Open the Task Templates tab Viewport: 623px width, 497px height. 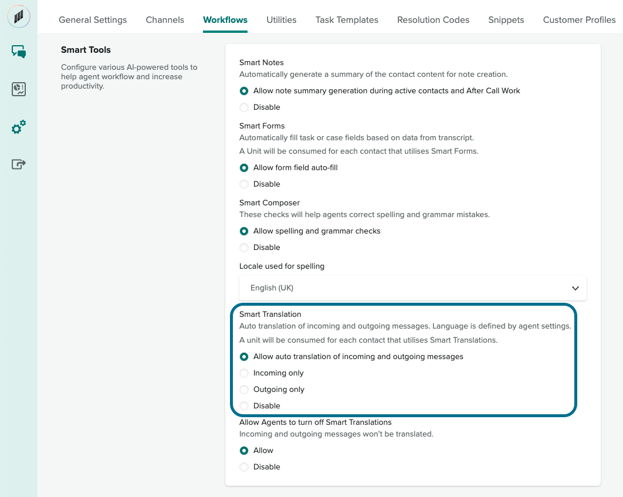point(347,20)
